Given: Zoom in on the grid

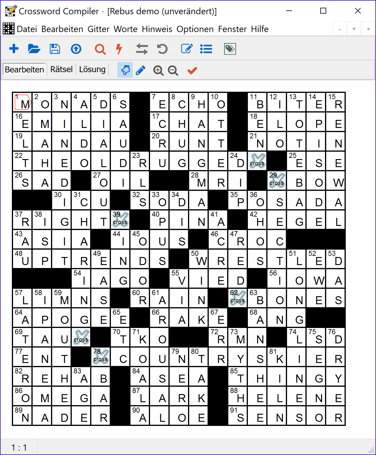Looking at the screenshot, I should coord(158,70).
